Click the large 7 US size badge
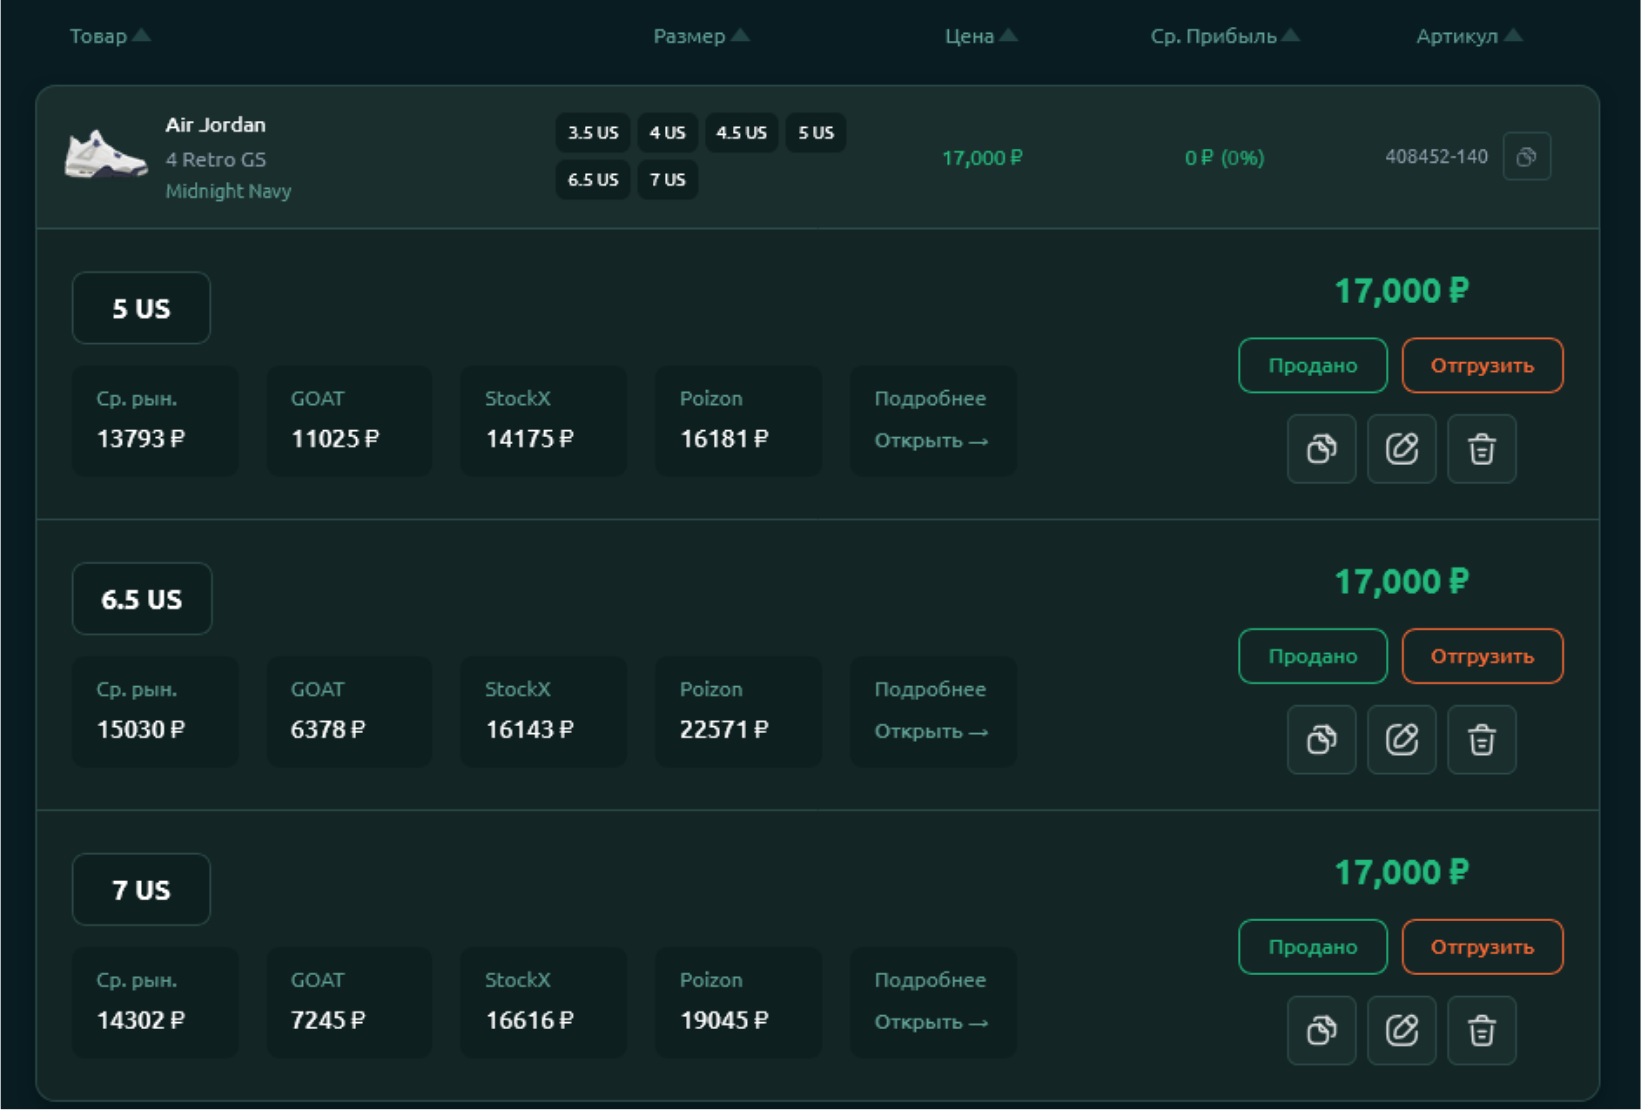 (141, 890)
